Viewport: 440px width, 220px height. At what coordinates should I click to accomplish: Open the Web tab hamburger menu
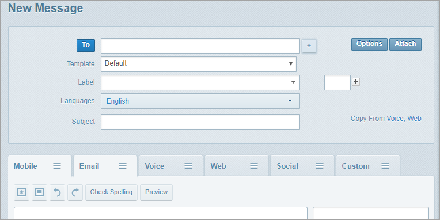[x=254, y=166]
